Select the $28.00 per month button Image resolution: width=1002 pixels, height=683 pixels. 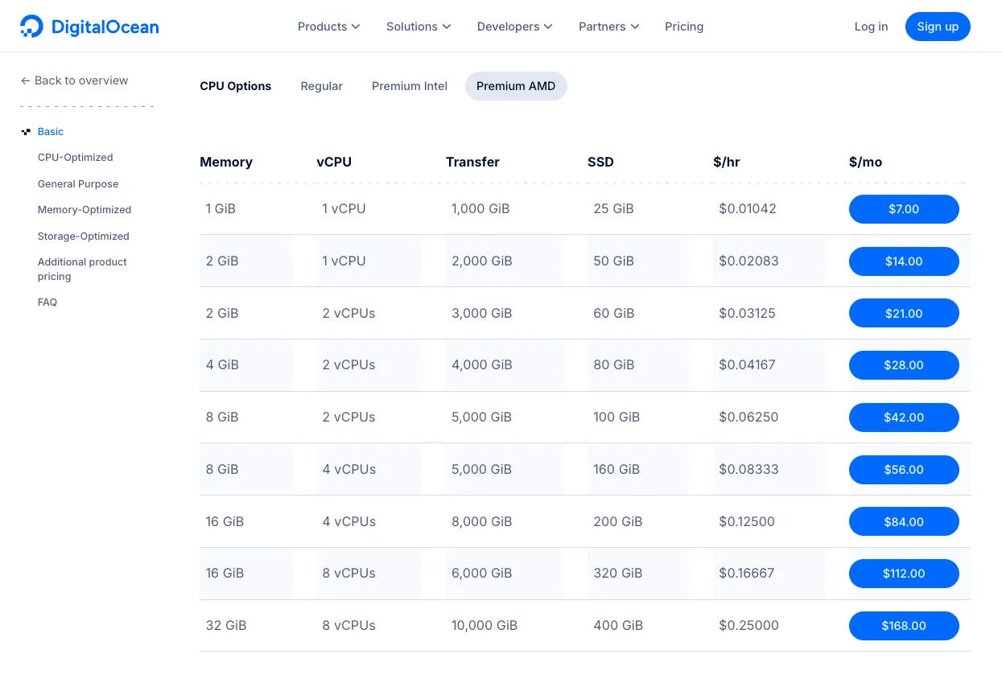(x=904, y=365)
